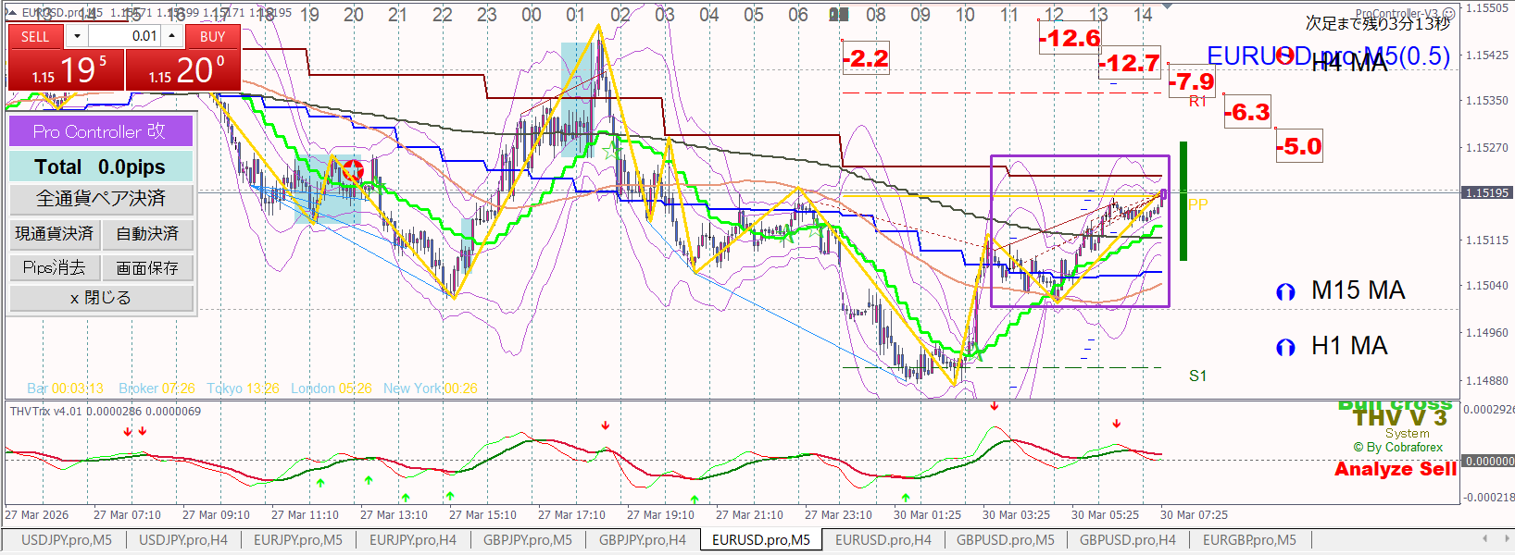1515x555 pixels.
Task: Click the ProController-V3 smiley face icon
Action: point(1449,14)
